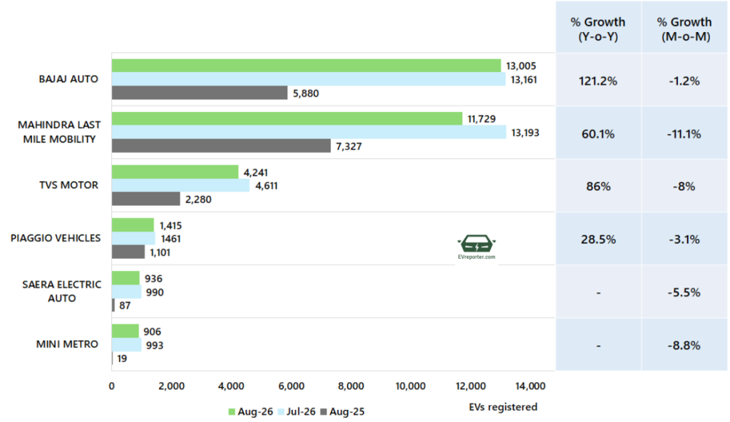Click the % Growth (Y-o-Y) column header
The width and height of the screenshot is (730, 422).
(x=598, y=29)
